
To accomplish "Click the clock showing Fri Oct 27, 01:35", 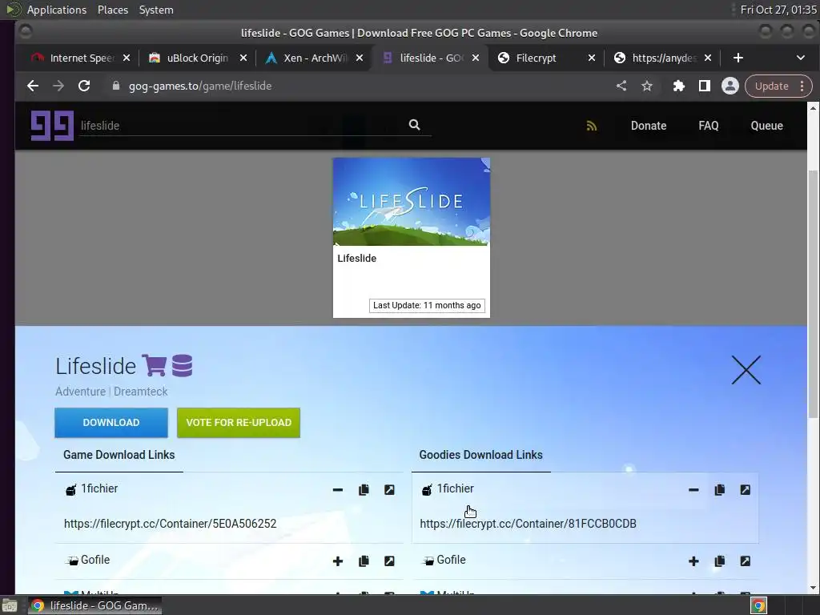I will point(778,10).
